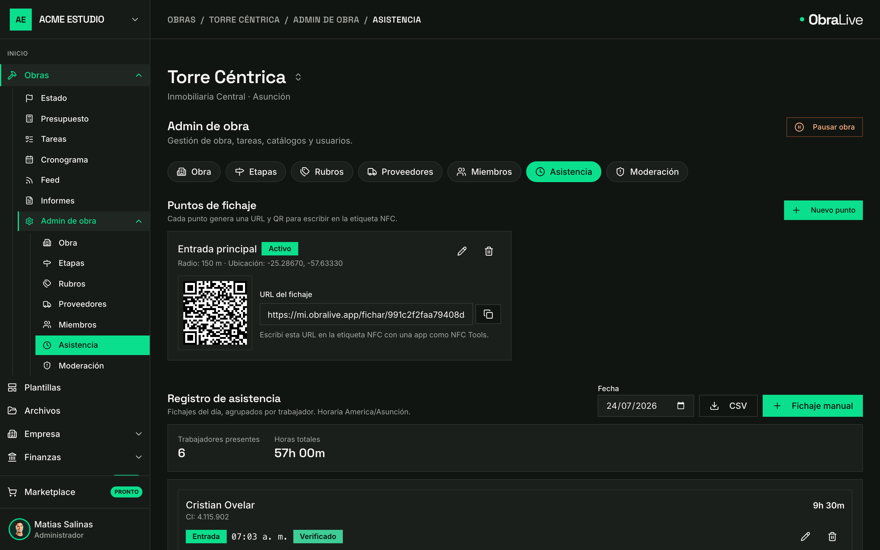Click the TORRE CÉNTRICA breadcrumb link

pyautogui.click(x=244, y=20)
